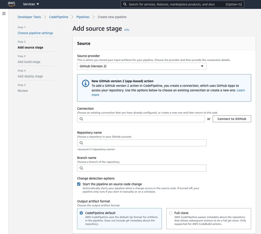Image resolution: width=261 pixels, height=234 pixels.
Task: Click the Connect to GitHub button
Action: [x=232, y=119]
